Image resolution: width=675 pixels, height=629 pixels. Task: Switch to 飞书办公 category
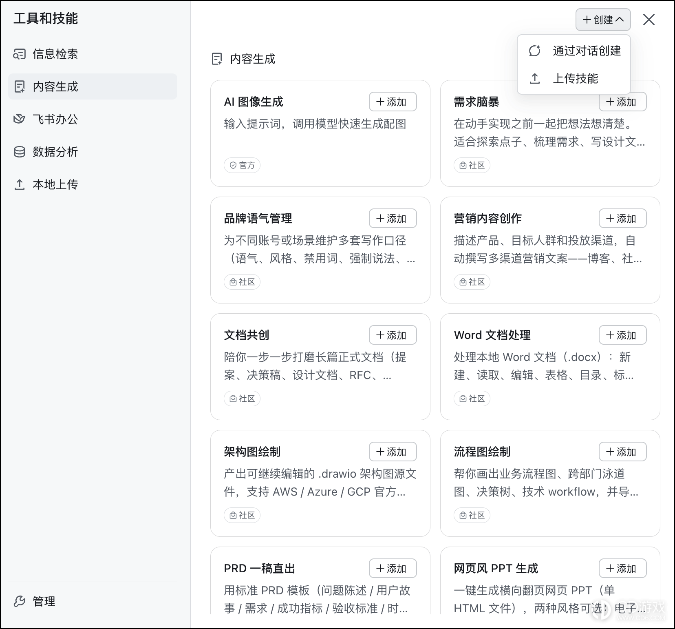click(93, 119)
